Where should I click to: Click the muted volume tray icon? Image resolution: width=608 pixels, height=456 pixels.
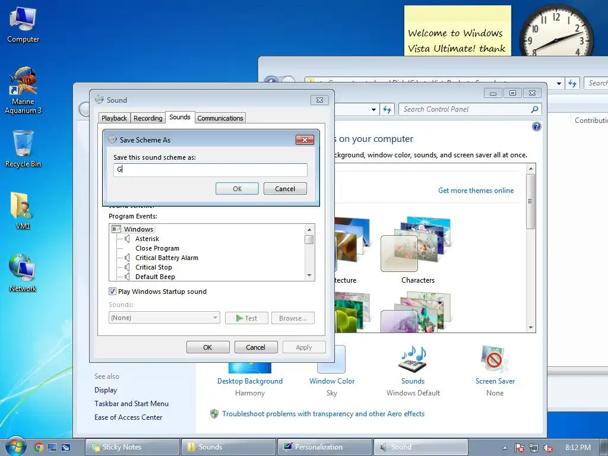tap(548, 448)
